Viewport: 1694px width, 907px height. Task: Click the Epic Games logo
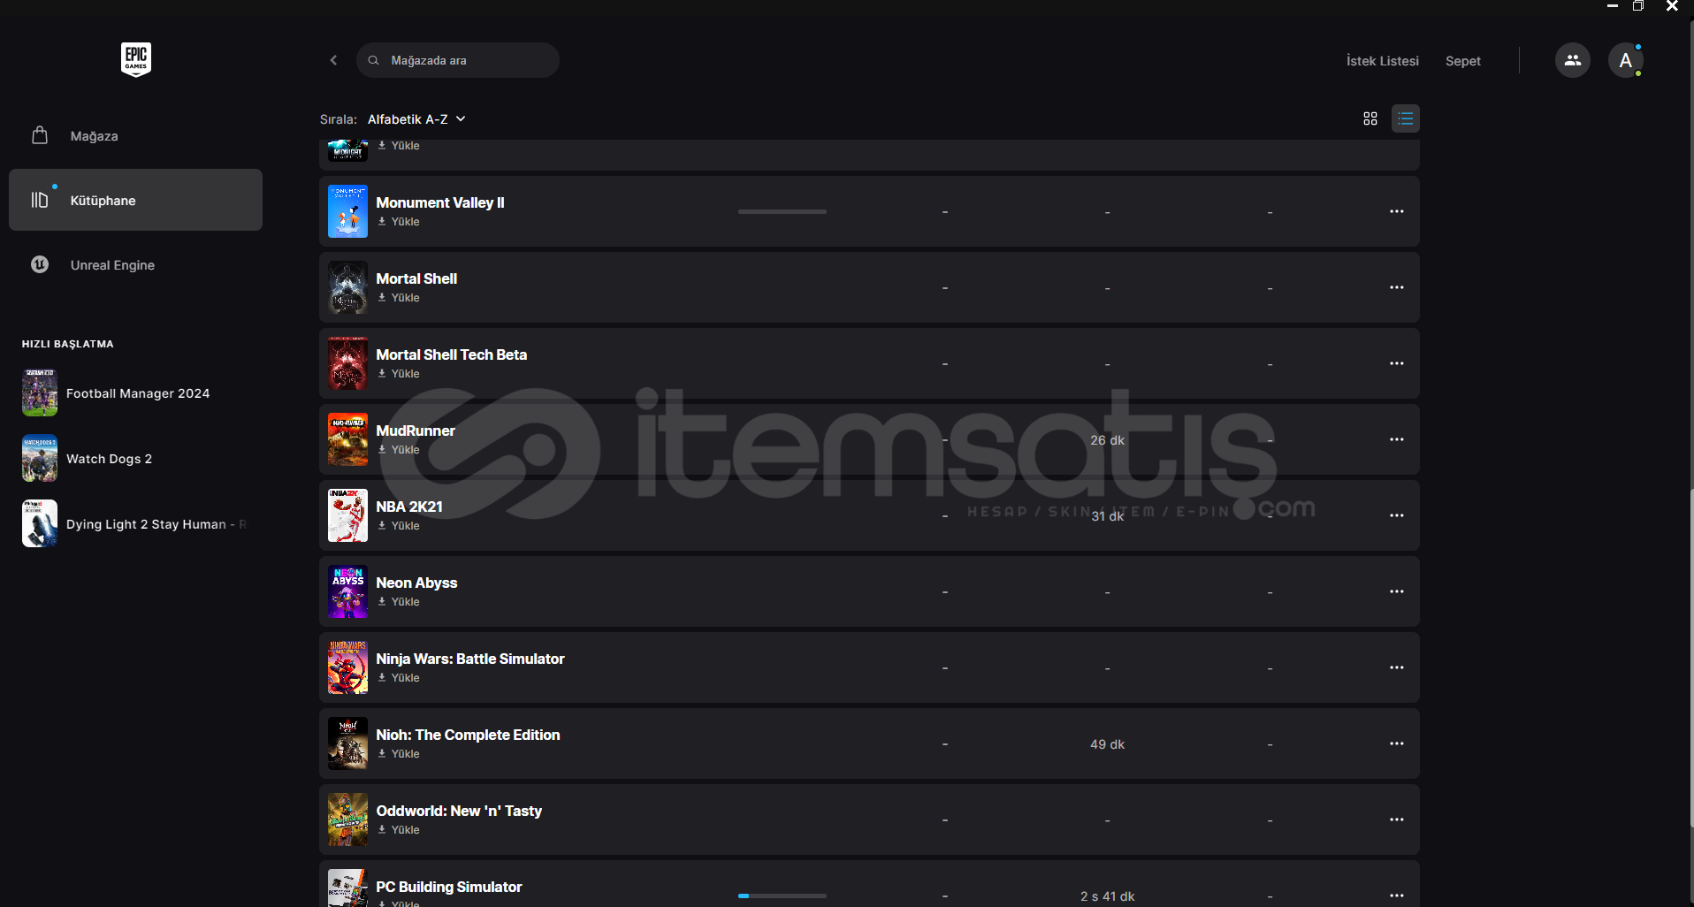click(x=136, y=59)
